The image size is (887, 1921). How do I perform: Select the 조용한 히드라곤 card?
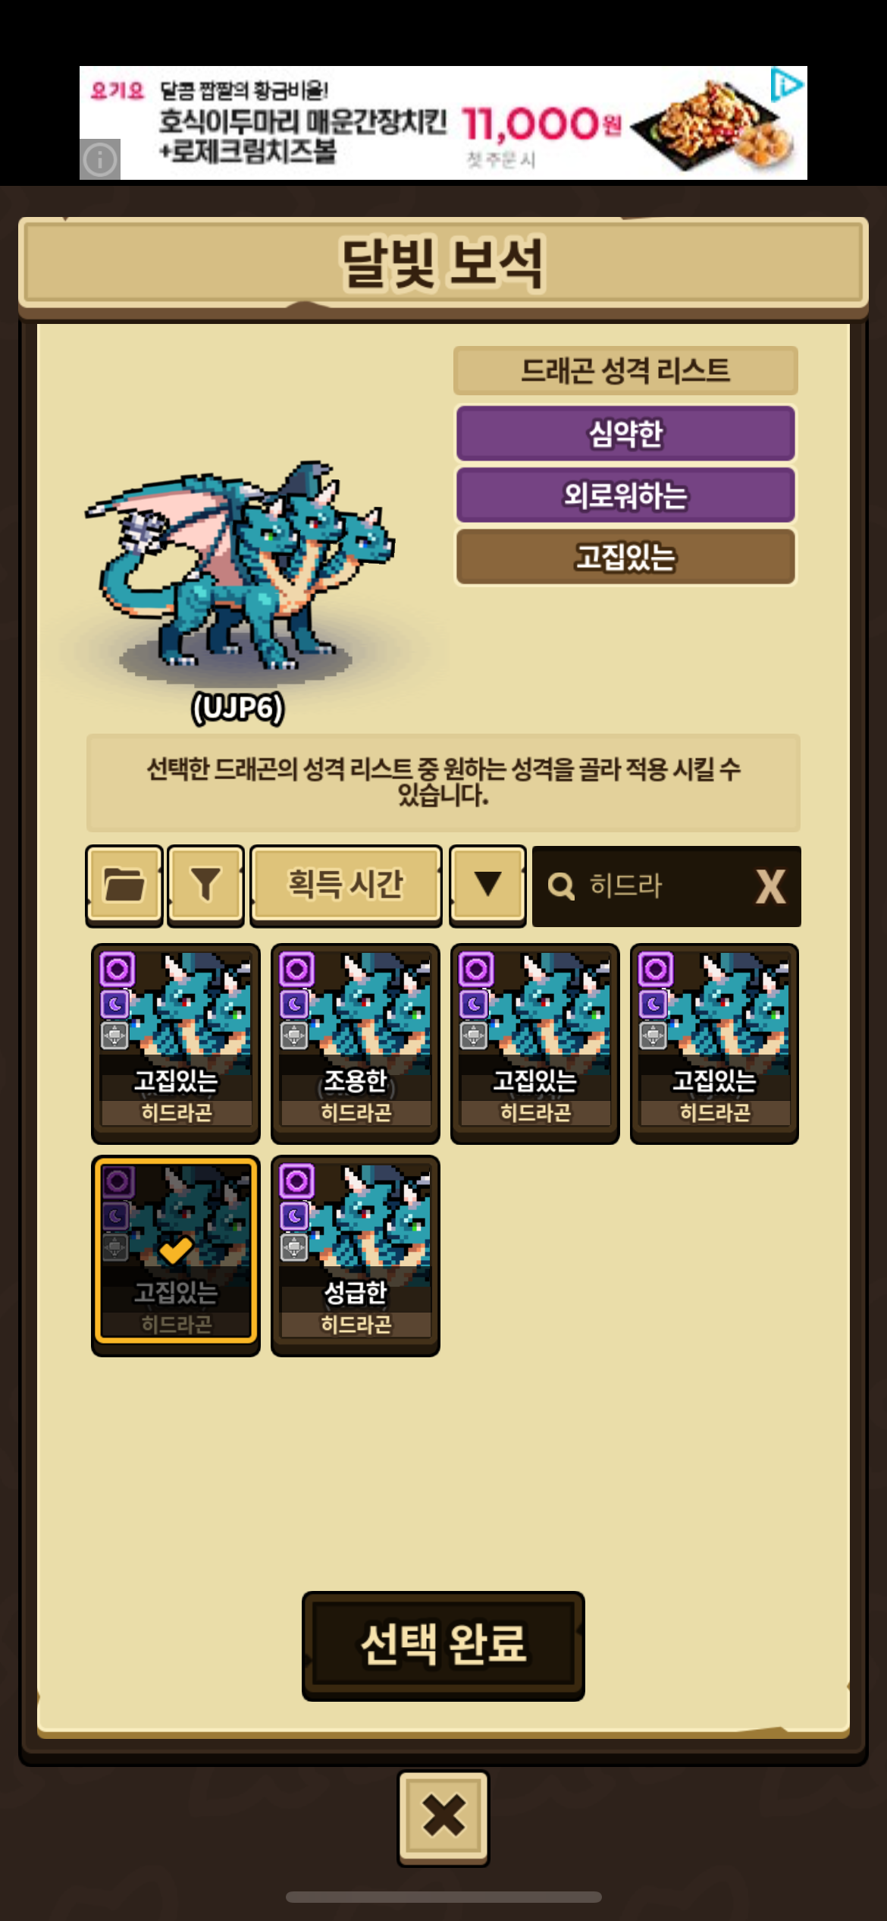tap(356, 1043)
